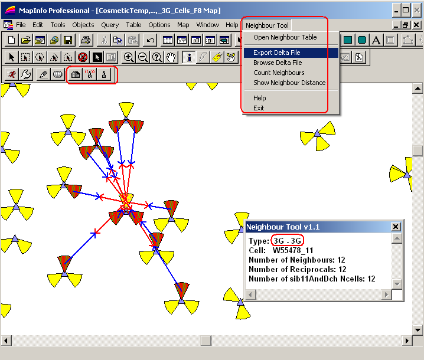Select the Text tool 'A' icon

point(376,40)
